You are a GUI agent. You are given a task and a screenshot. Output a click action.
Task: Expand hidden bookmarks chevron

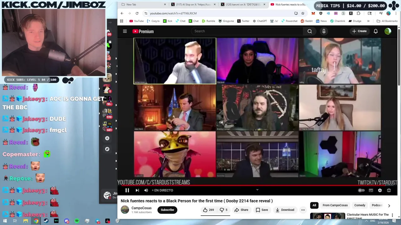coord(368,21)
